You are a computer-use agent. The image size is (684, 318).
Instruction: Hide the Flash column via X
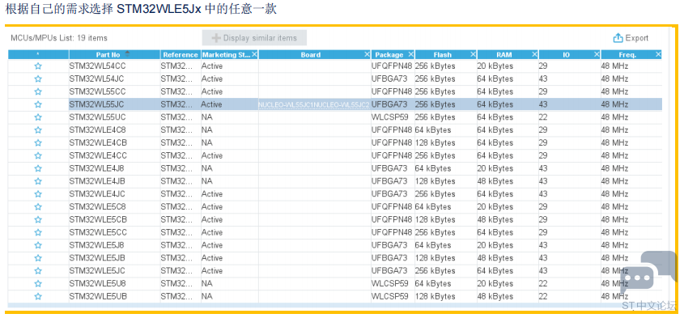473,54
